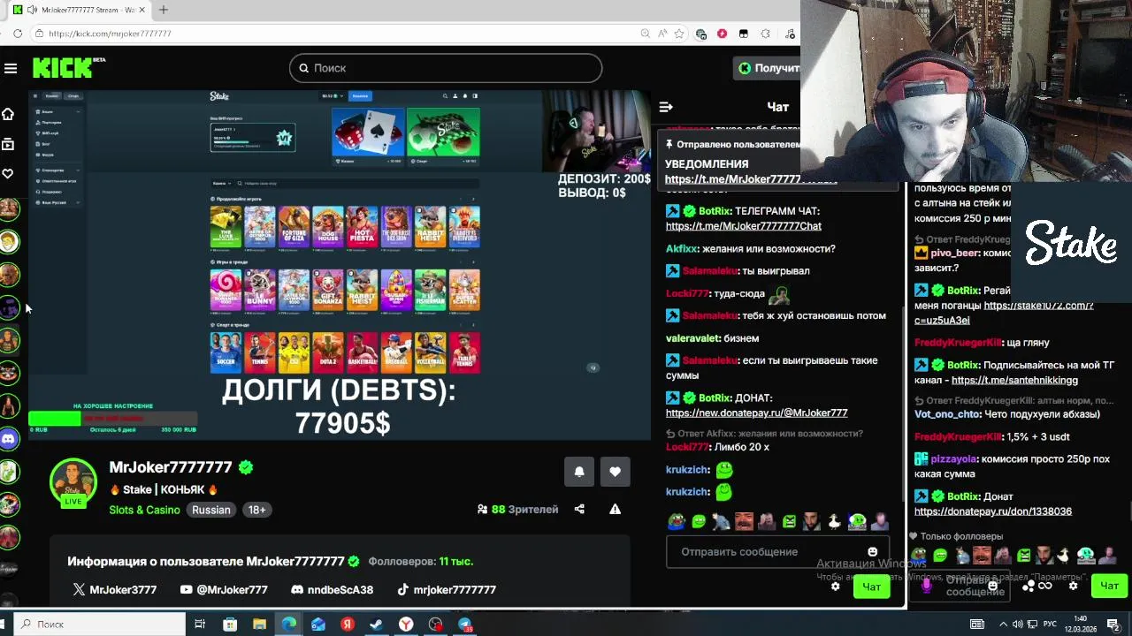
Task: Insert Pepe frog emote in left chat
Action: [677, 521]
